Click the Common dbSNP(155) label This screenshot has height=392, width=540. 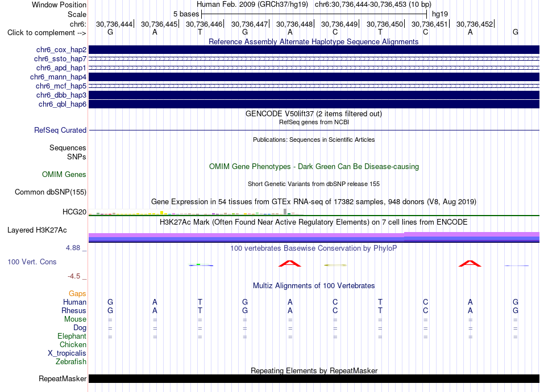51,192
